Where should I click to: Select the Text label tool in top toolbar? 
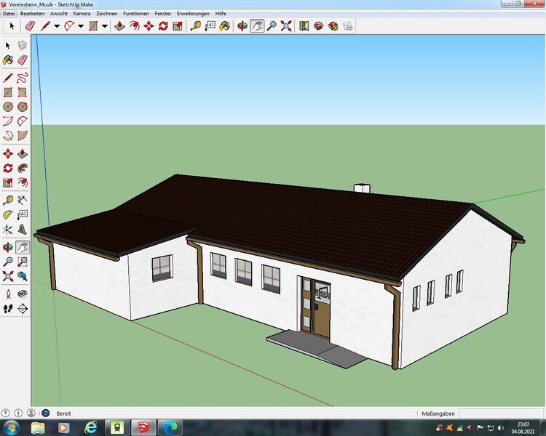point(210,26)
